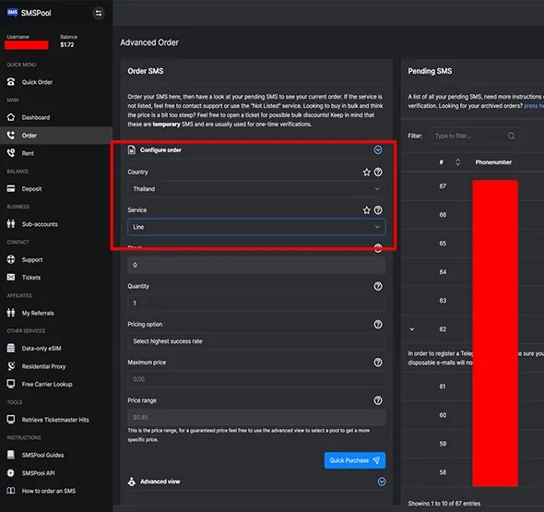Screen dimensions: 544x512
Task: Open the Country dropdown showing Thailand
Action: 256,189
